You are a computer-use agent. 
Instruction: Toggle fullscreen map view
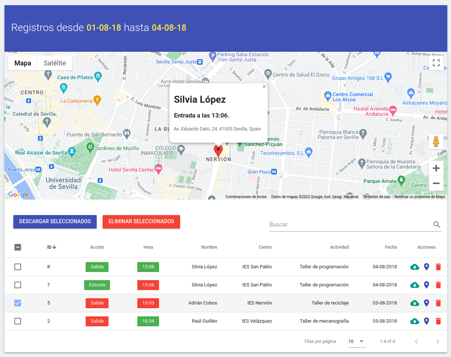(x=436, y=63)
